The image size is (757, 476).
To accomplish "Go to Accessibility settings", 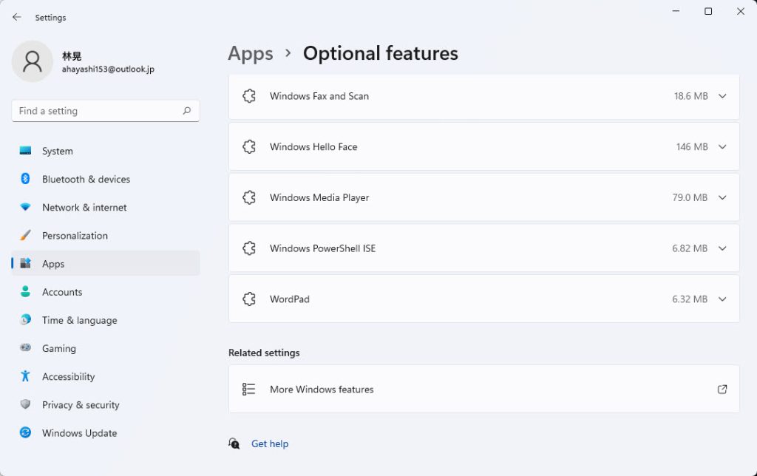I will (105, 376).
